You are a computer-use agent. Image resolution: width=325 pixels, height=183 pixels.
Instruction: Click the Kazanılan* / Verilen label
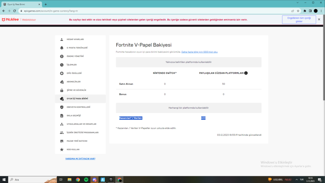131,118
